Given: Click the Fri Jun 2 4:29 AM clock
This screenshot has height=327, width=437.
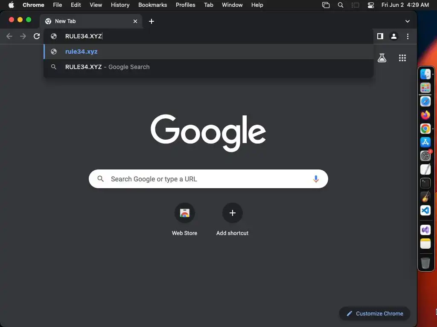Looking at the screenshot, I should coord(405,5).
